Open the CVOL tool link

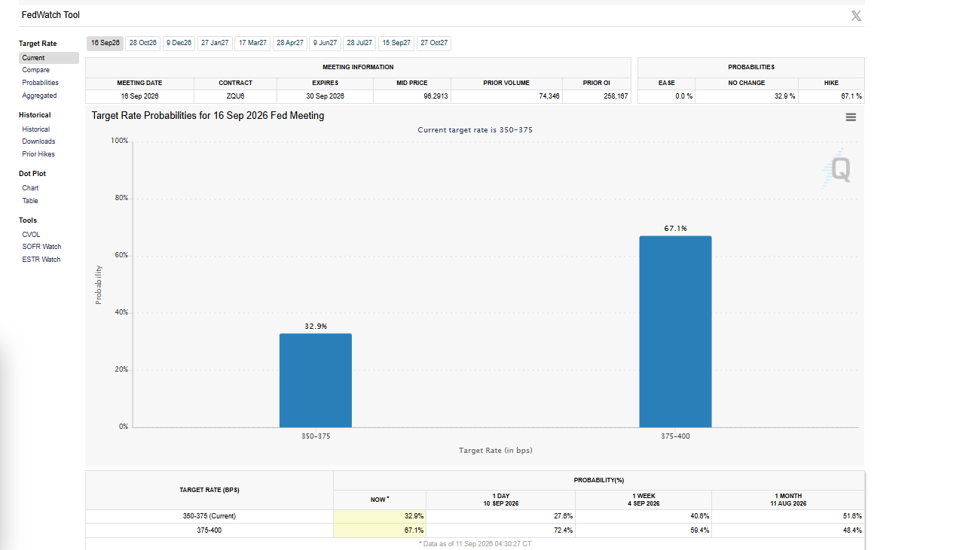[x=31, y=235]
